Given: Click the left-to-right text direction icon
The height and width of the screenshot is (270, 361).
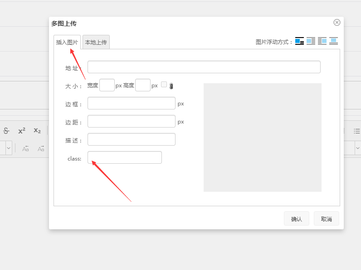Looking at the screenshot, I should coord(41,148).
